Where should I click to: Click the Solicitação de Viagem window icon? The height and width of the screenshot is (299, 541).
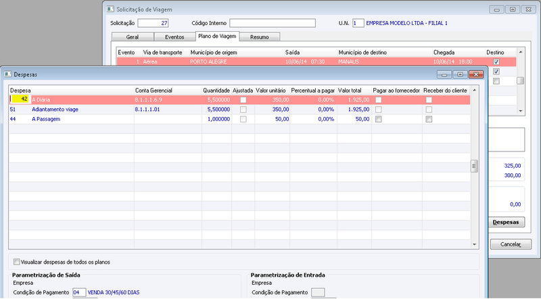click(x=110, y=9)
